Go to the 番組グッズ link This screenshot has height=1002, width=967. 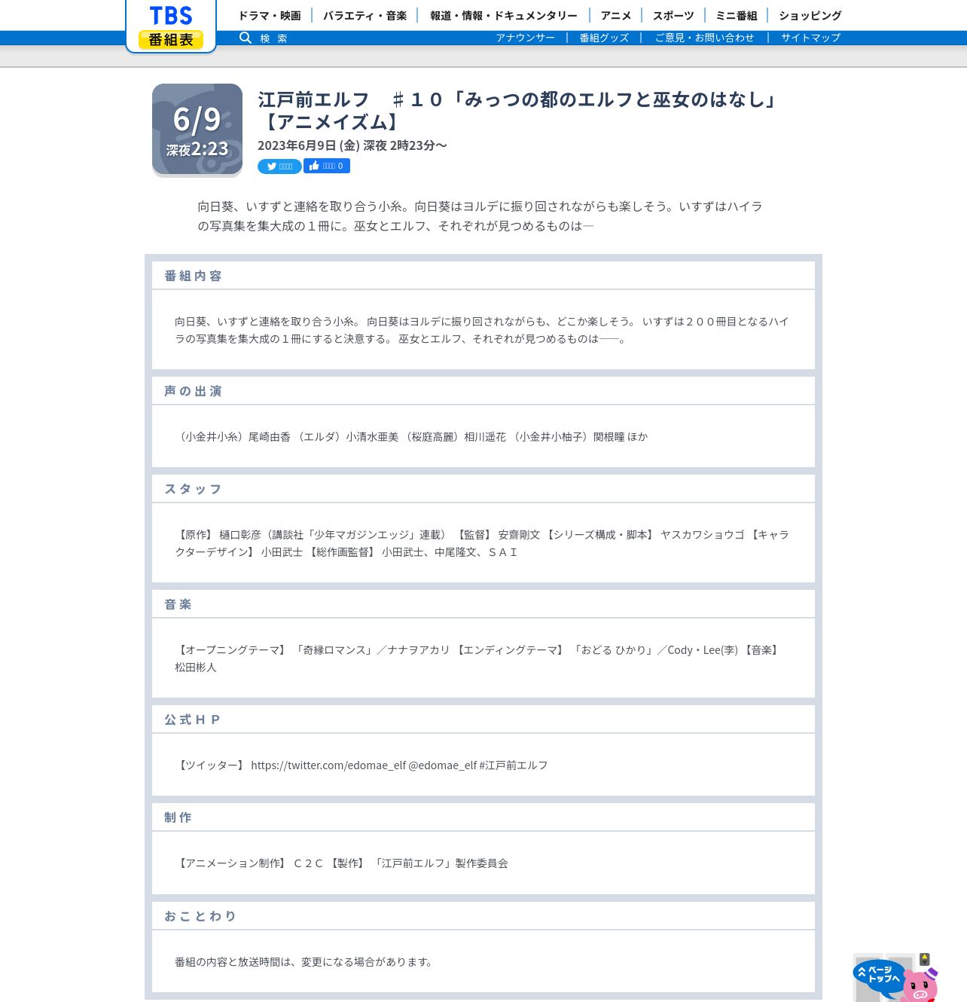coord(604,38)
